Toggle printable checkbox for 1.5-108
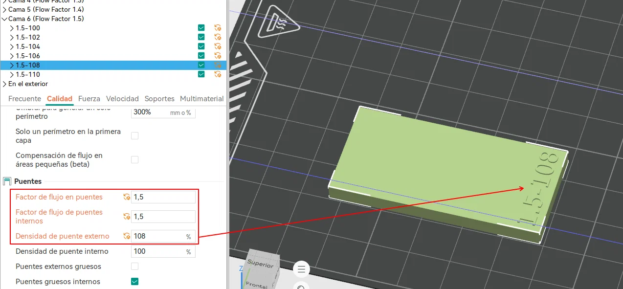The height and width of the screenshot is (289, 623). click(x=201, y=65)
